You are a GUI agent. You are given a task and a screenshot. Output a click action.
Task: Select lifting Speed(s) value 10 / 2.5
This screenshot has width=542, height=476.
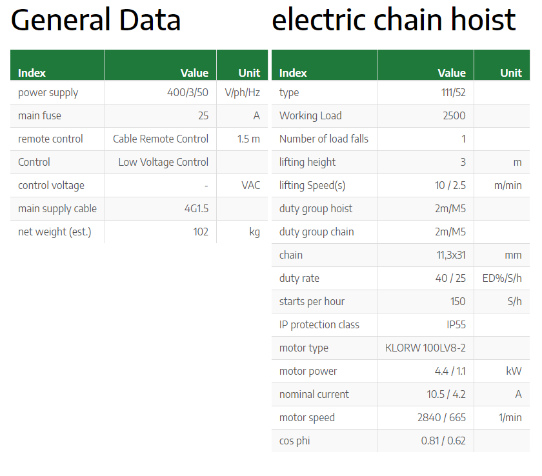450,186
